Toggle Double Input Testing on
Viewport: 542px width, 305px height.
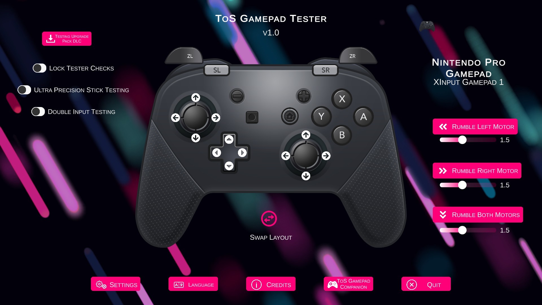38,111
